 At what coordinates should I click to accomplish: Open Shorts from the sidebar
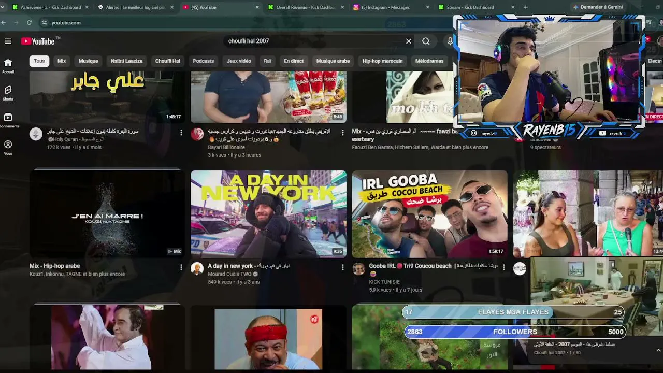pos(8,93)
